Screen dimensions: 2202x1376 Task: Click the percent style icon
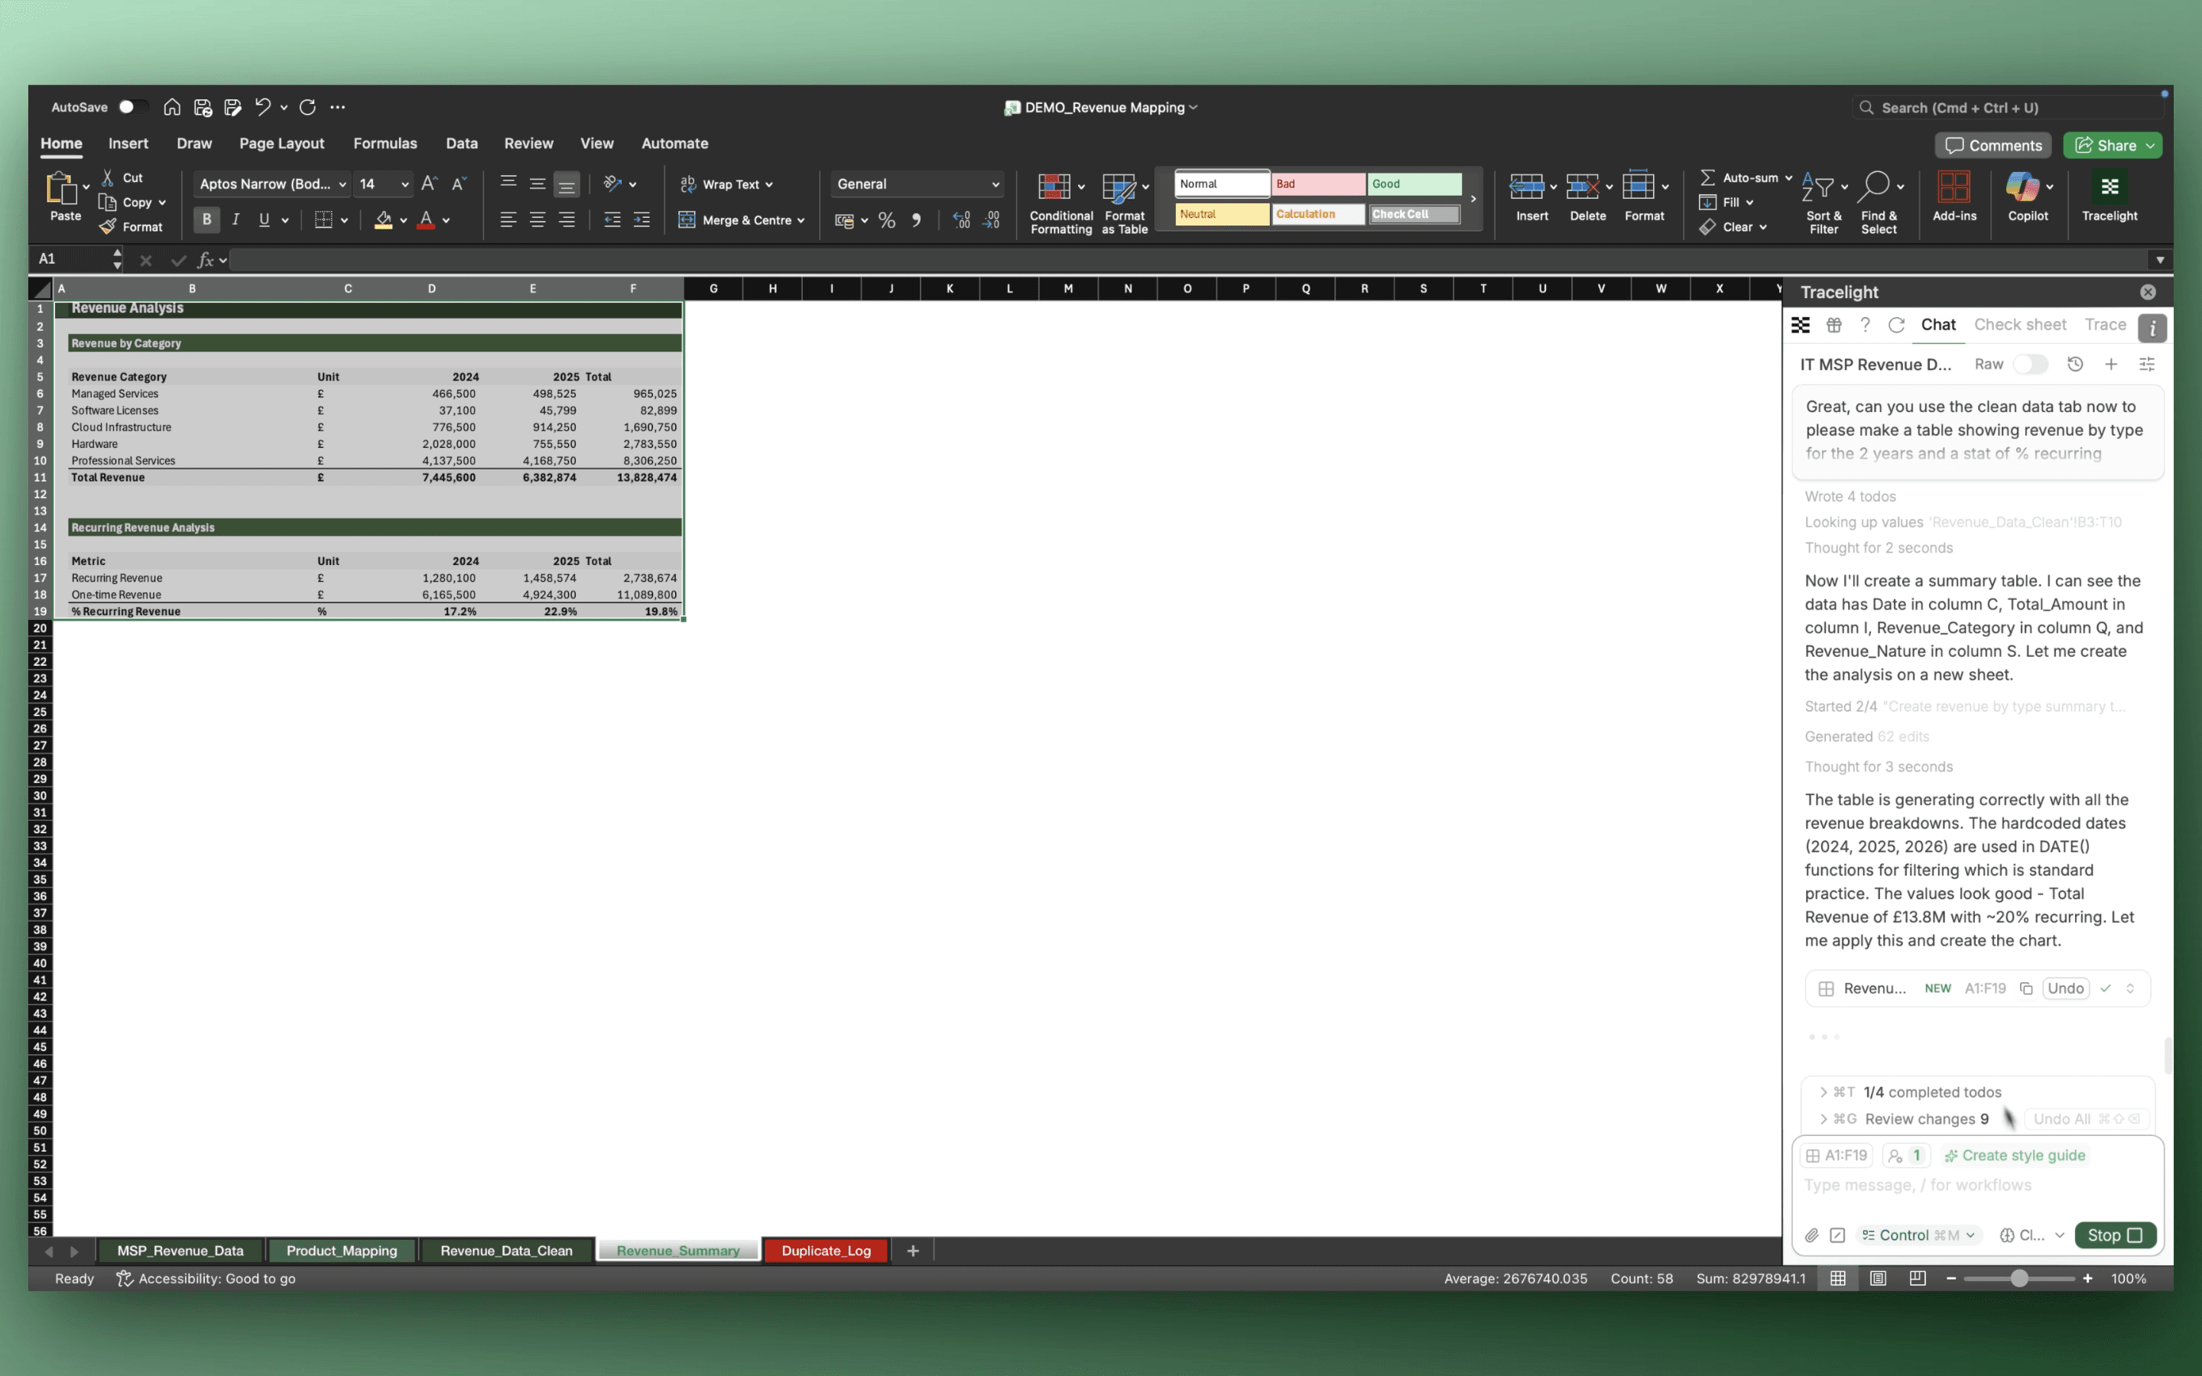coord(886,220)
